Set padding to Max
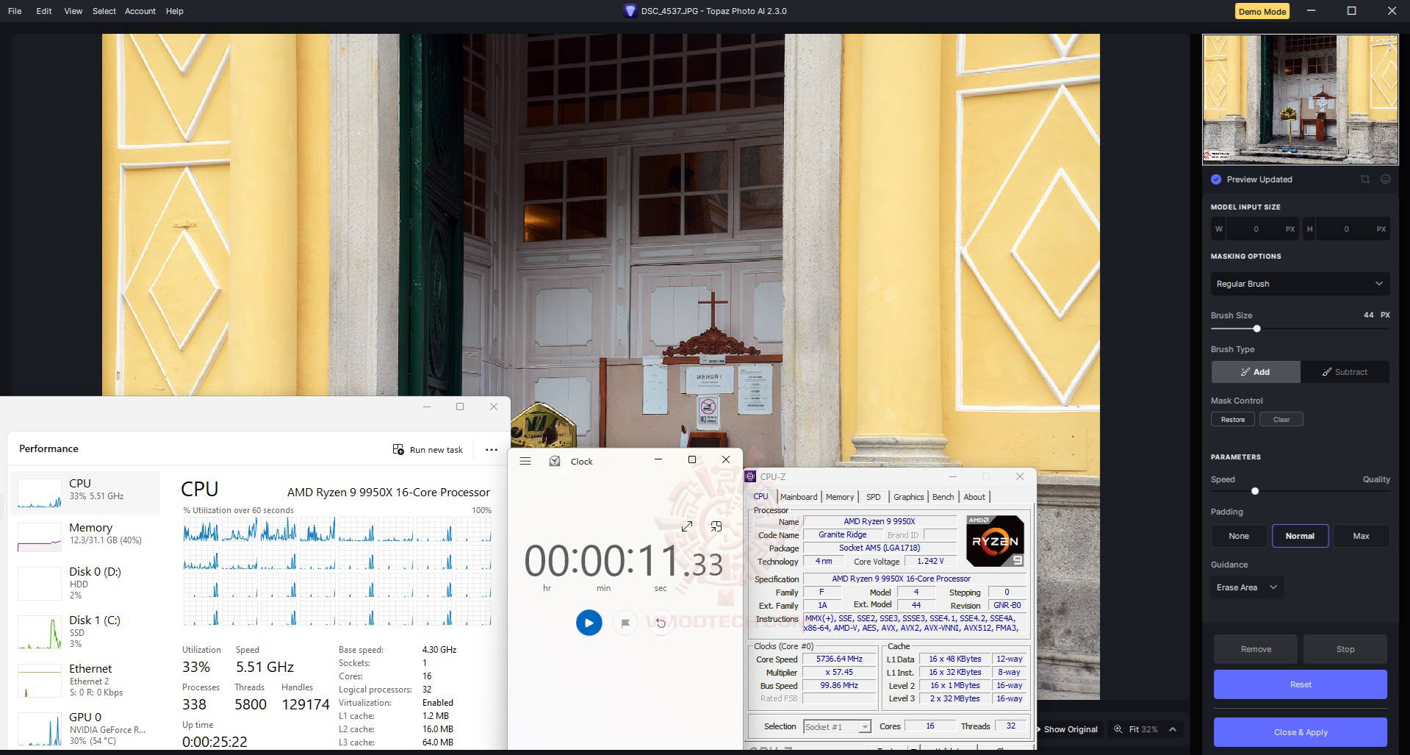Image resolution: width=1410 pixels, height=755 pixels. (x=1361, y=536)
